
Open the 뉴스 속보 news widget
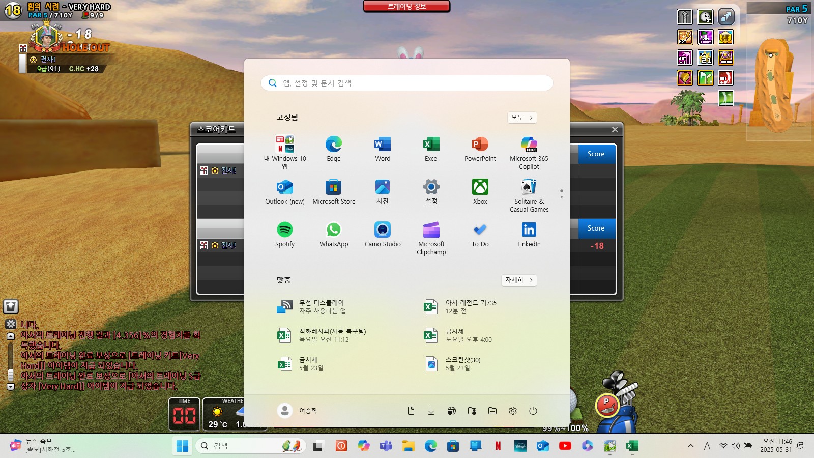click(x=43, y=445)
